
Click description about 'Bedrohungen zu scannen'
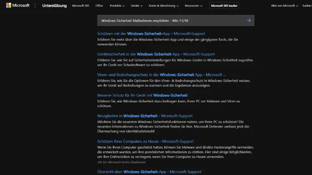pos(174,83)
